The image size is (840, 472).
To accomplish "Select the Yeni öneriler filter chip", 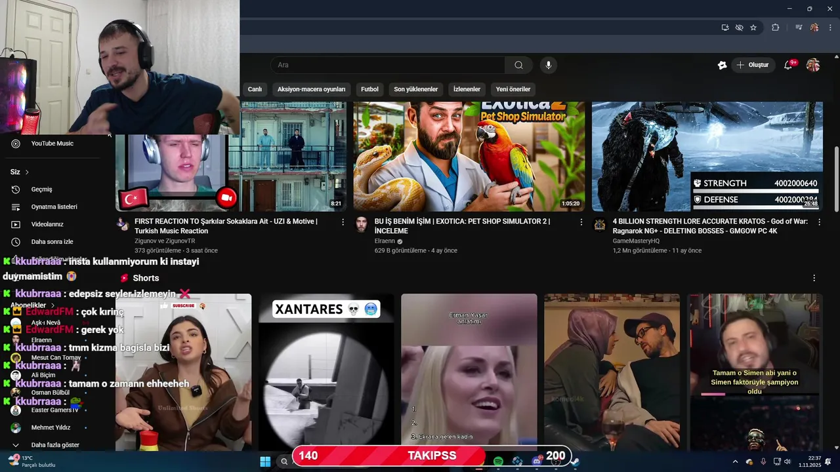I will [513, 89].
